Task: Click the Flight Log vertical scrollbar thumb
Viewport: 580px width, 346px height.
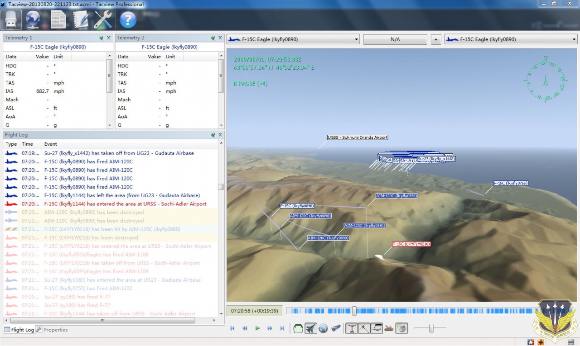Action: [221, 187]
